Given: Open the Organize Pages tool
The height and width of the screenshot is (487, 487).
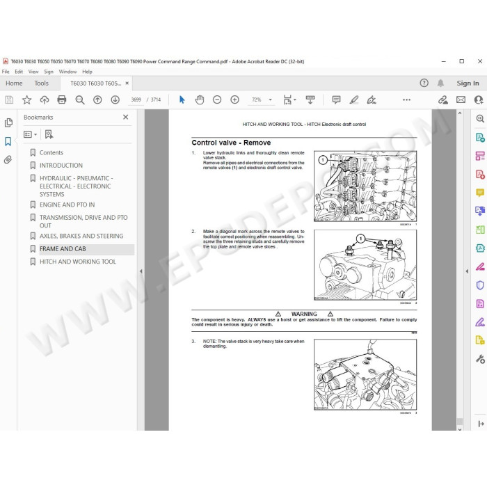Looking at the screenshot, I should [480, 156].
